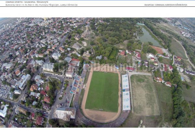Click the blank white margin above the photo
This screenshot has height=131, width=195.
(x=97, y=12)
